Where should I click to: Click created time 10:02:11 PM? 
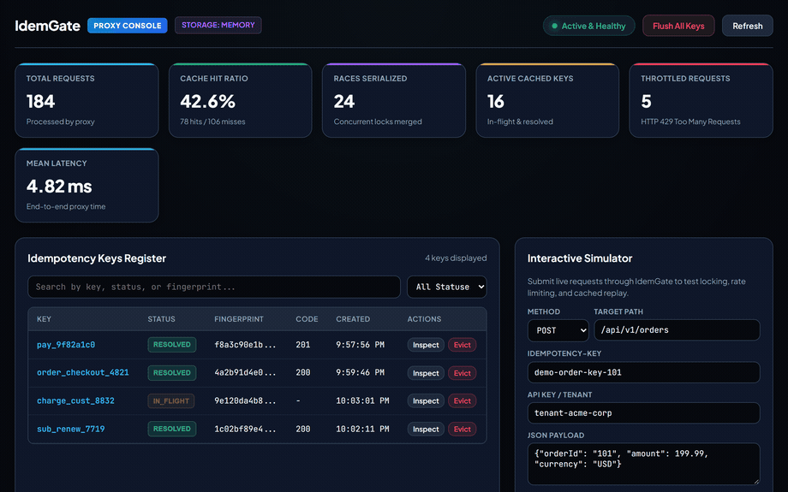click(x=362, y=429)
